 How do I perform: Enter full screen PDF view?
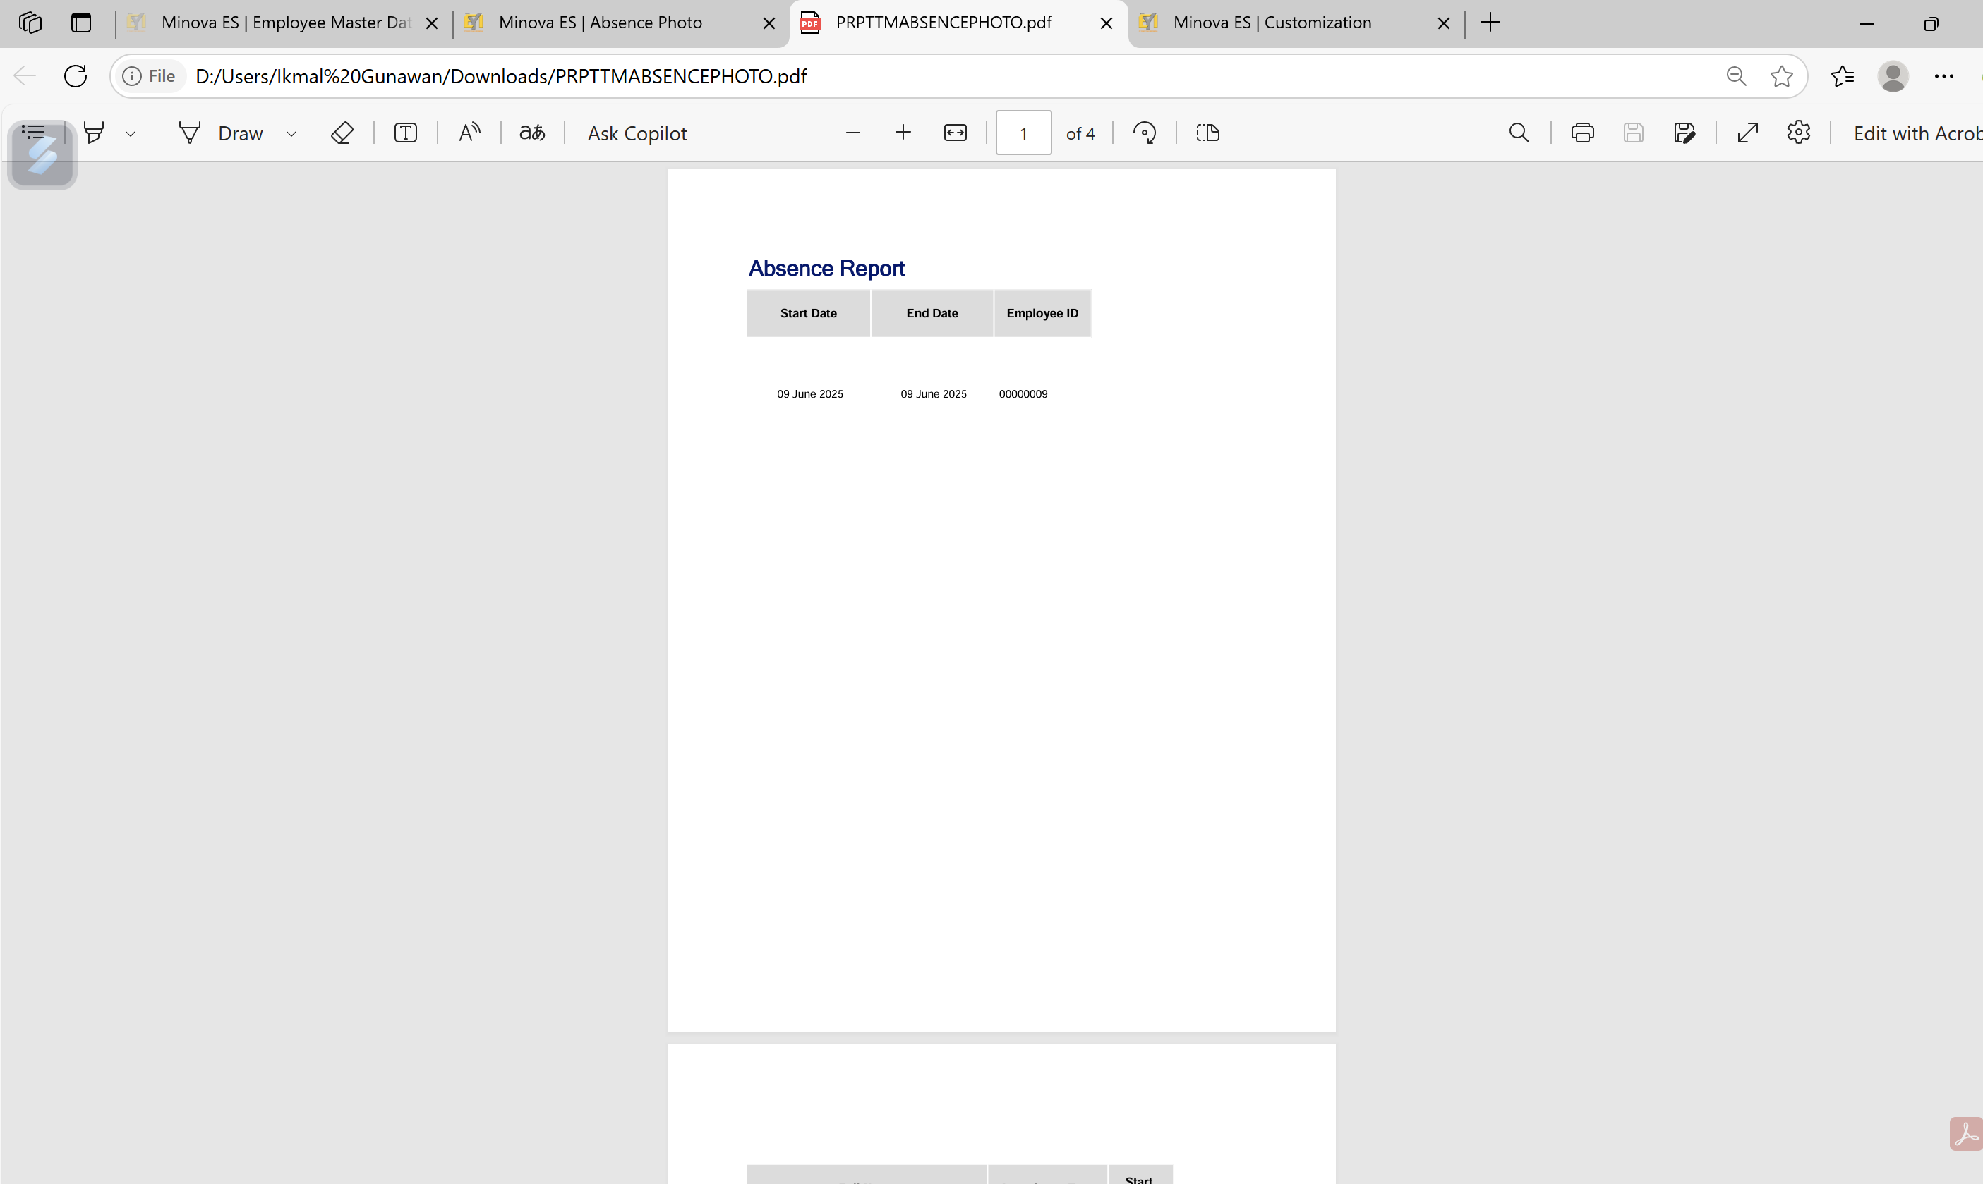click(1747, 133)
